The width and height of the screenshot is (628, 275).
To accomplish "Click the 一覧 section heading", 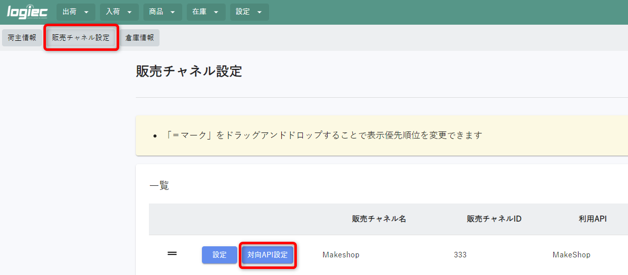I will click(x=160, y=186).
